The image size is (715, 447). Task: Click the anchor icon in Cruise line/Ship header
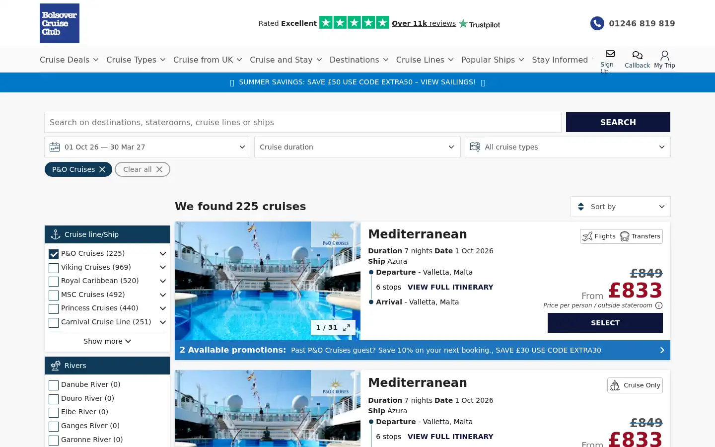(x=56, y=234)
